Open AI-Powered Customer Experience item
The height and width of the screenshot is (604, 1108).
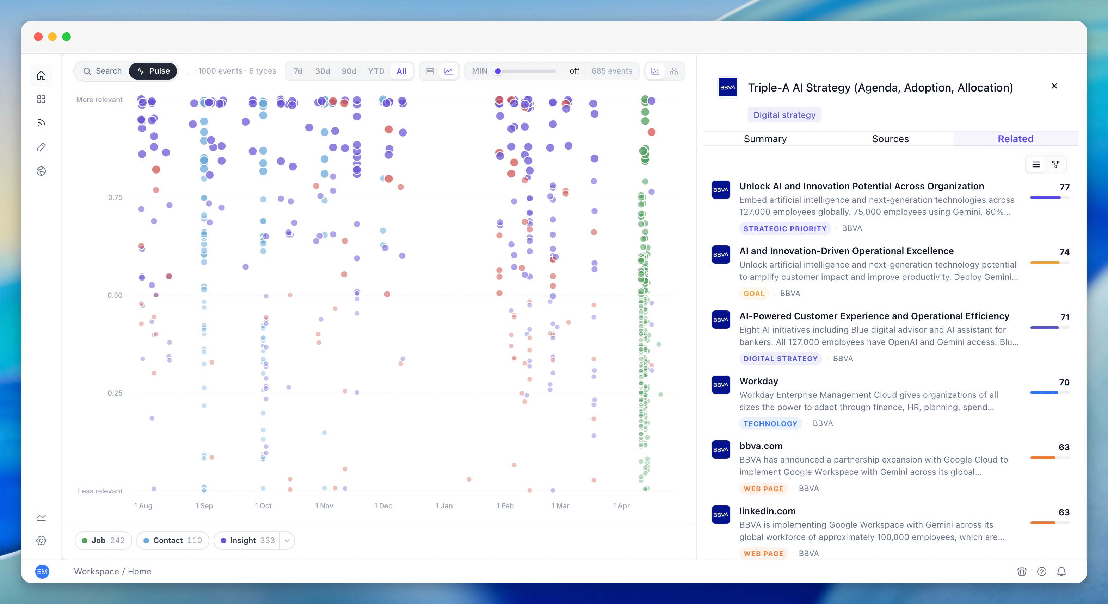coord(891,337)
